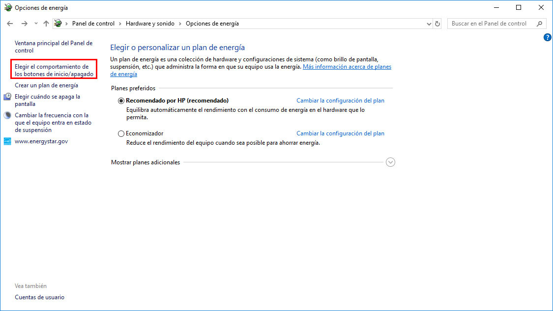This screenshot has width=553, height=311.
Task: Click the forward navigation arrow
Action: [24, 23]
